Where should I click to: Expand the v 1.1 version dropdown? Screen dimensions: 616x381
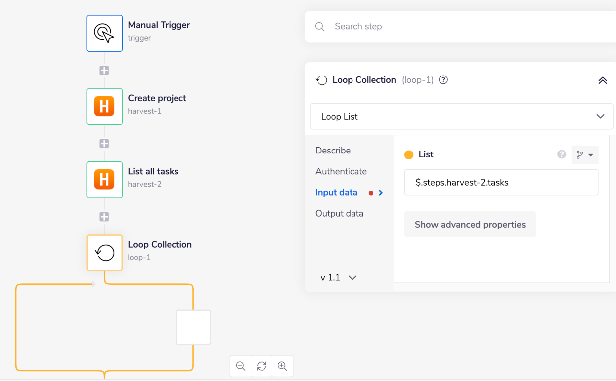338,278
